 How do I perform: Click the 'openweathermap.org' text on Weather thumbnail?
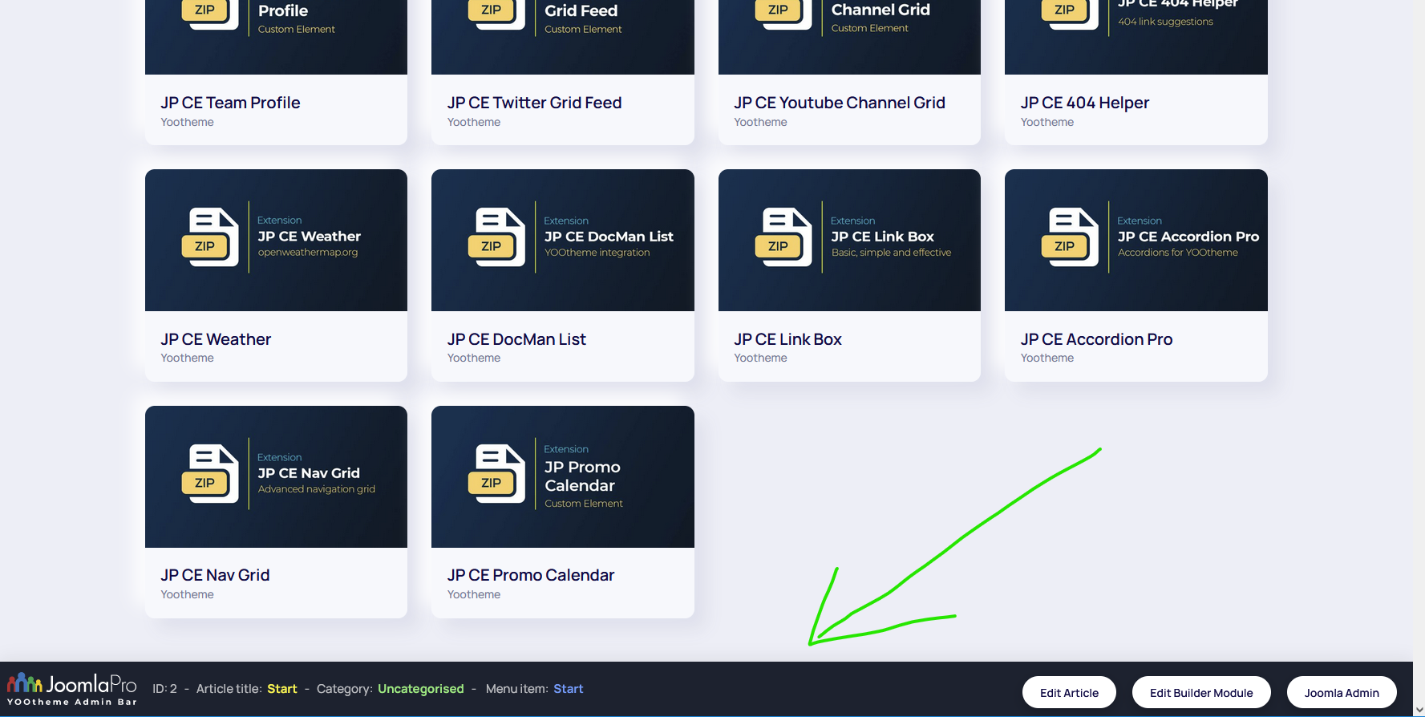pyautogui.click(x=308, y=253)
